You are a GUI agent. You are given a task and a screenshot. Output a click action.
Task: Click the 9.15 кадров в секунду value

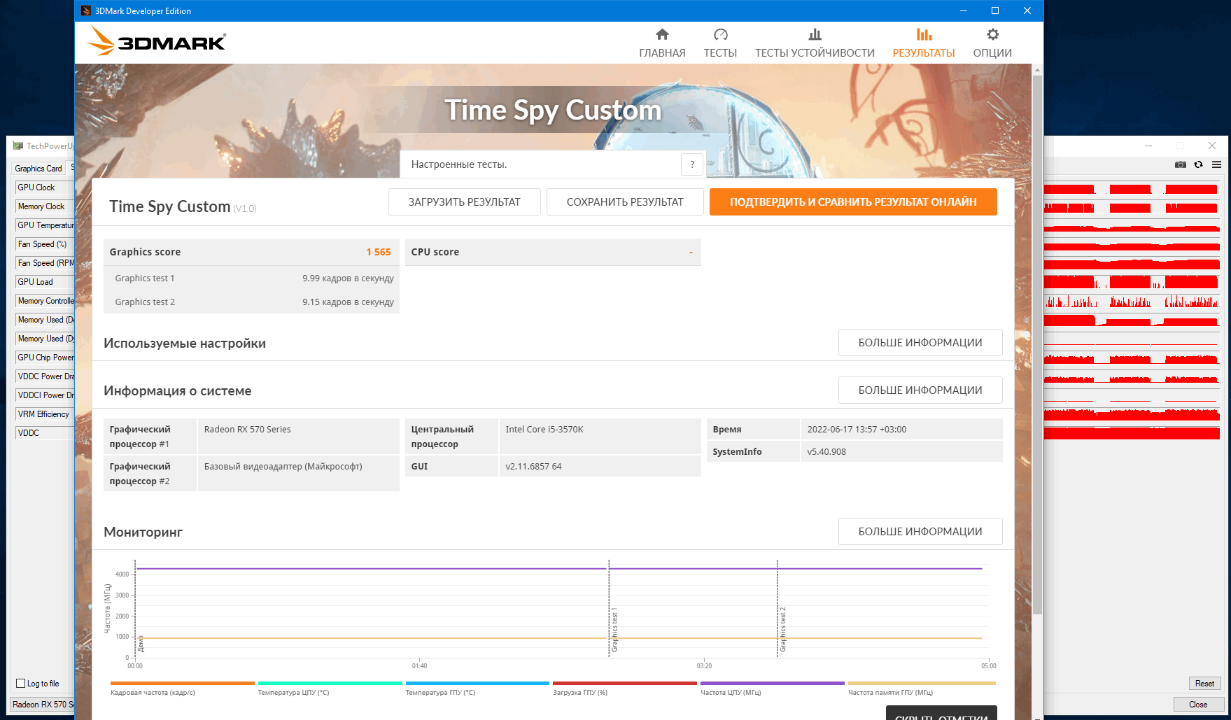348,302
